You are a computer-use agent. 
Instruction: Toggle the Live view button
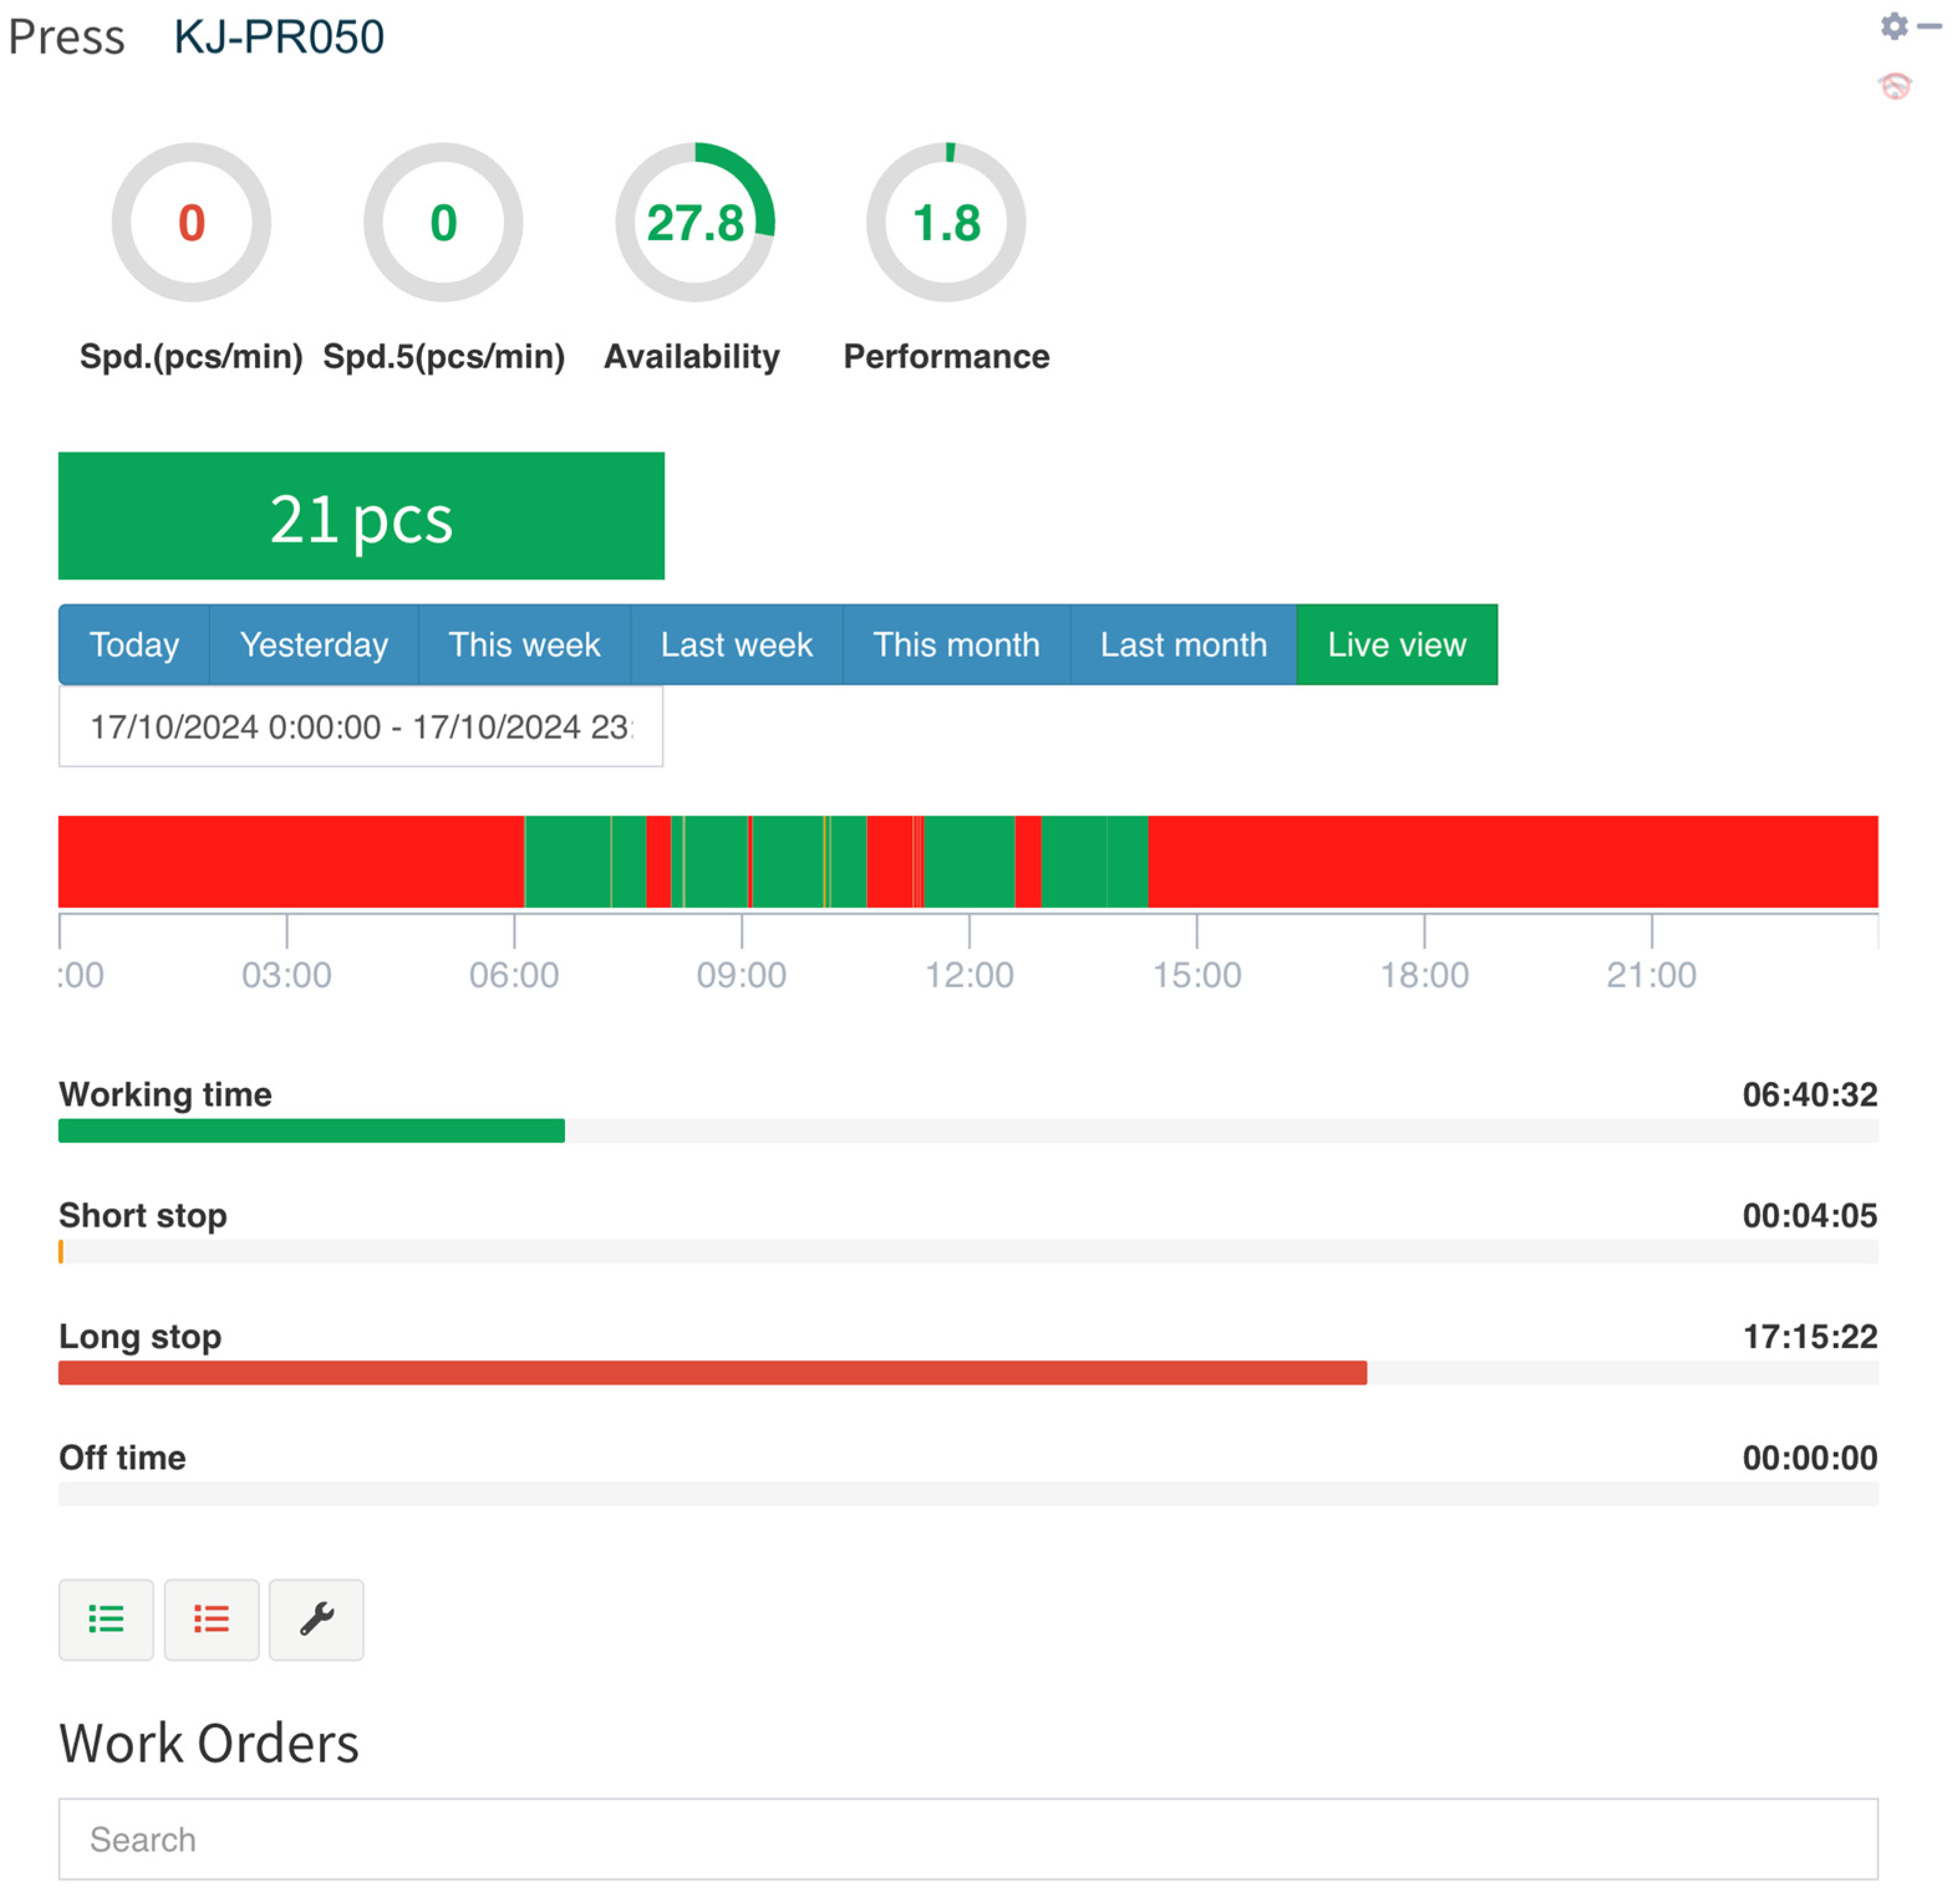pos(1396,645)
